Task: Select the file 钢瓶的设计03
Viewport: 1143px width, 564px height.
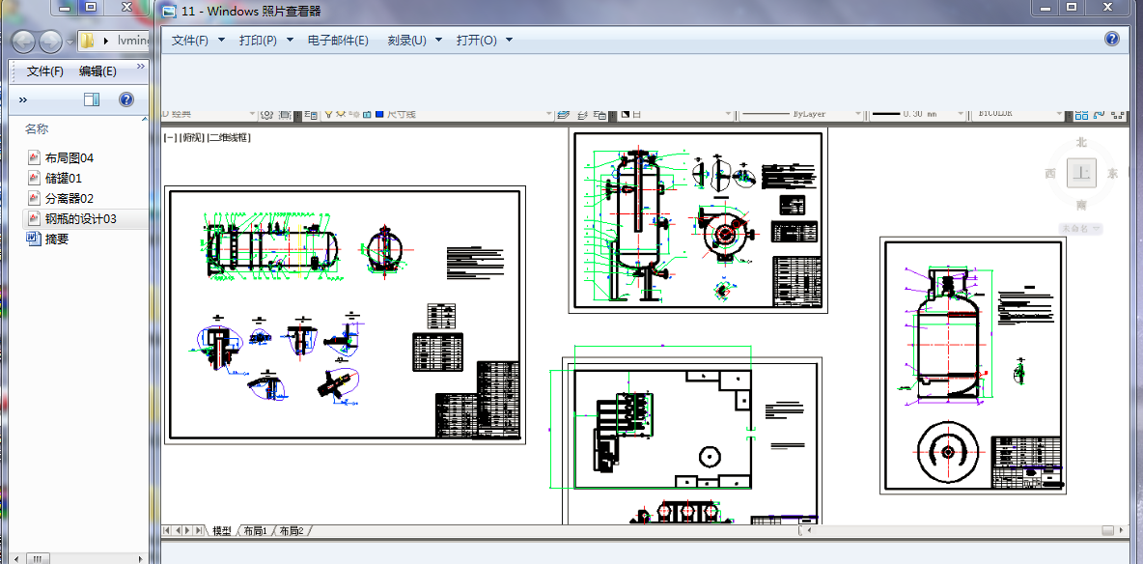Action: (x=81, y=218)
